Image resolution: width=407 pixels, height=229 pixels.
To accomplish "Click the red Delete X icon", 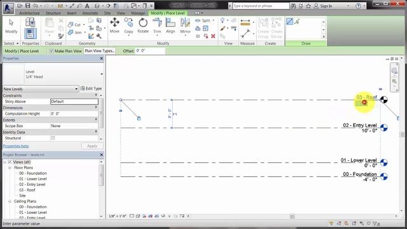I will click(x=213, y=36).
